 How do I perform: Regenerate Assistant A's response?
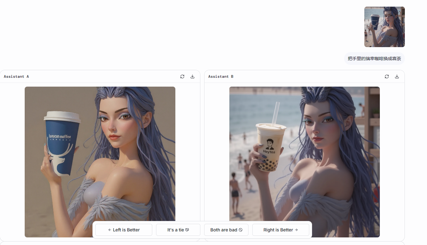pos(182,77)
